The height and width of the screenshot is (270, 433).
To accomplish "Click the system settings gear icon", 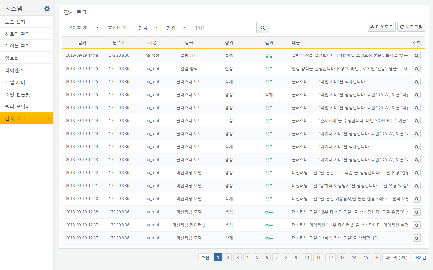I will click(47, 9).
